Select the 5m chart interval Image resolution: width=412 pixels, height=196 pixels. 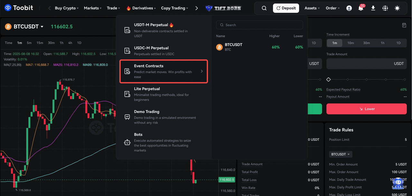(x=29, y=43)
